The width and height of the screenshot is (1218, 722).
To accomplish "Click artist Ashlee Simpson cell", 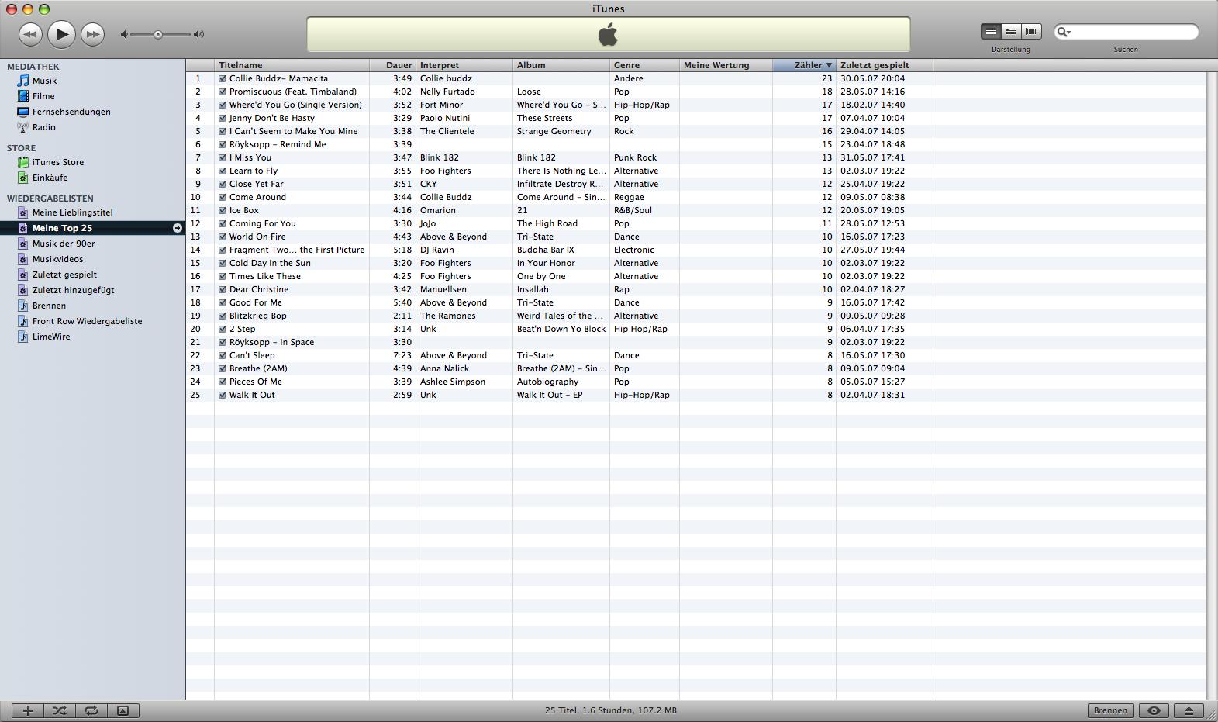I will point(453,382).
